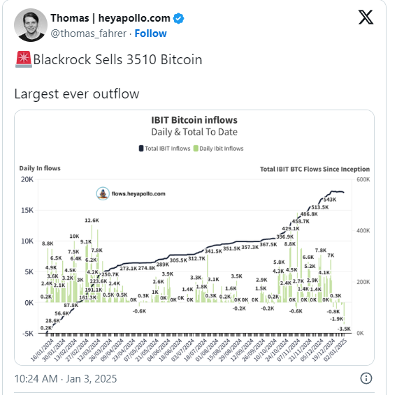
Task: Click Thomas's profile avatar photo
Action: pos(31,25)
